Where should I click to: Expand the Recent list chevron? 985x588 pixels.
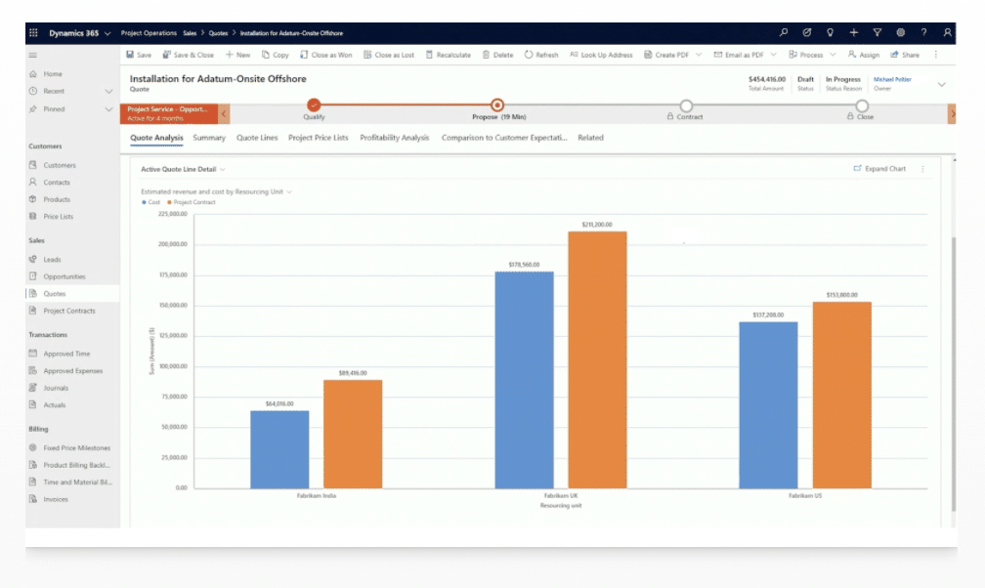point(108,91)
